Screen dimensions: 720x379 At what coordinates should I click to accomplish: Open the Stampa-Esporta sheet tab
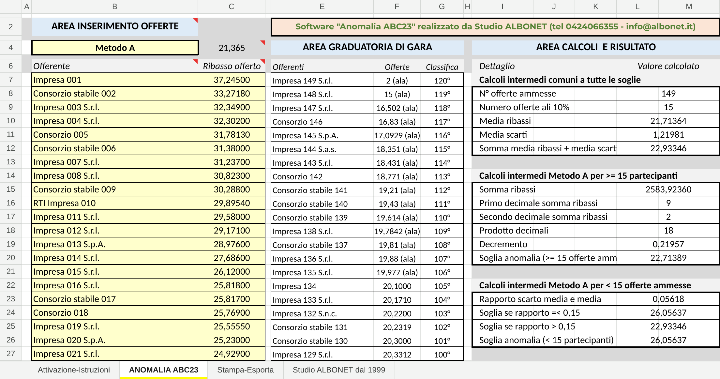tap(246, 370)
